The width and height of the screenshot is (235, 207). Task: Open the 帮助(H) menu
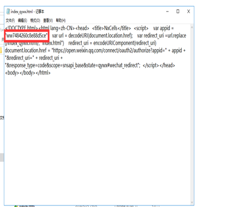(61, 20)
